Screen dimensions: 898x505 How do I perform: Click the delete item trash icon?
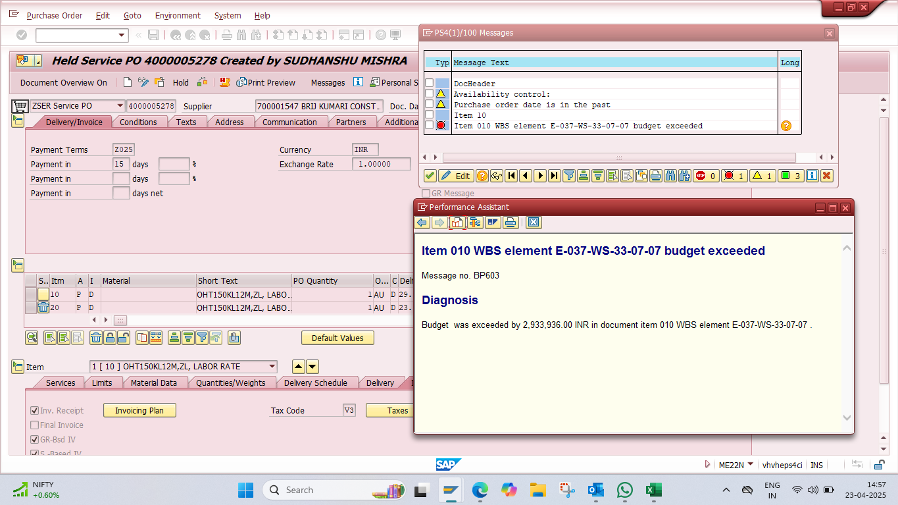95,338
